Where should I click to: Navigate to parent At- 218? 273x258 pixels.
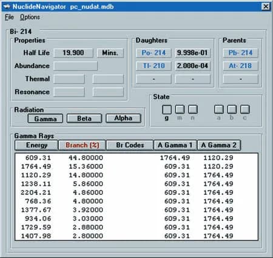coord(240,66)
